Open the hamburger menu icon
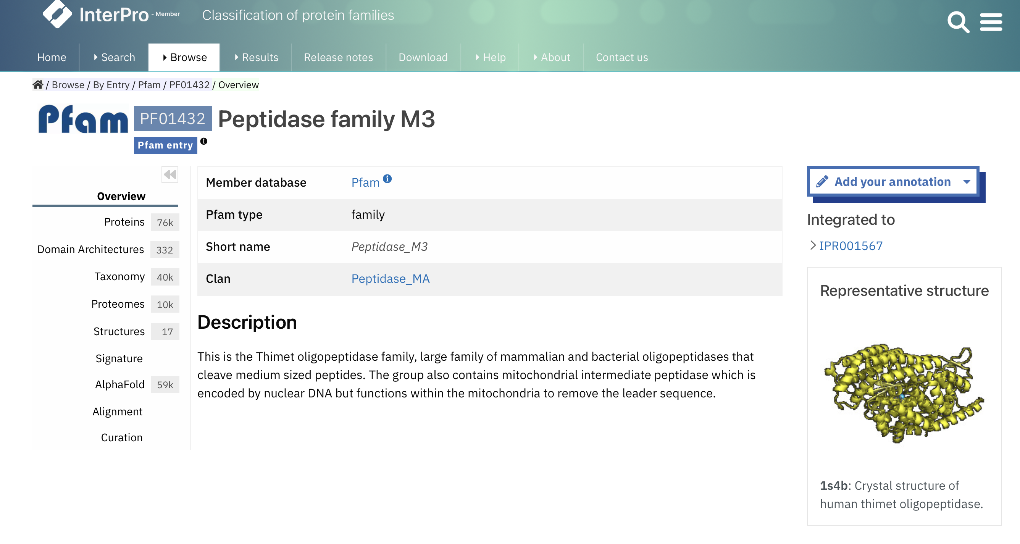 (991, 22)
